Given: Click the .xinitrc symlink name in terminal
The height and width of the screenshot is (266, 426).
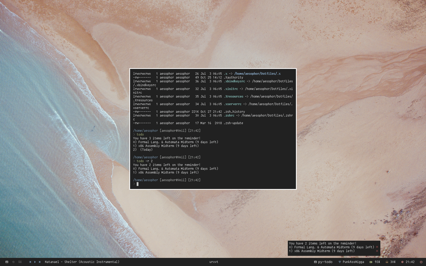Looking at the screenshot, I should (231, 89).
